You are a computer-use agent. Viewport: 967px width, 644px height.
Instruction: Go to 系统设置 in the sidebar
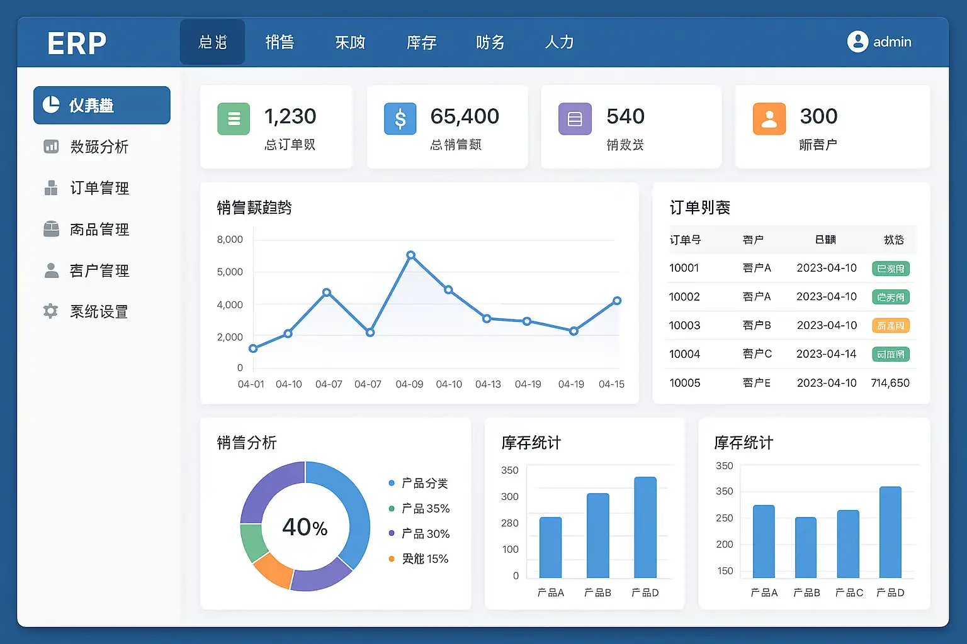pyautogui.click(x=99, y=311)
